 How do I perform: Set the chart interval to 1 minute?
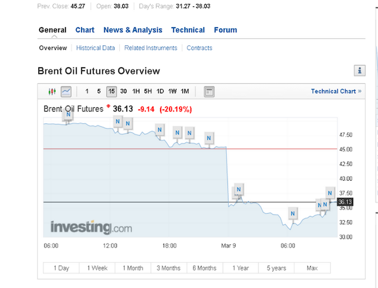coord(87,92)
